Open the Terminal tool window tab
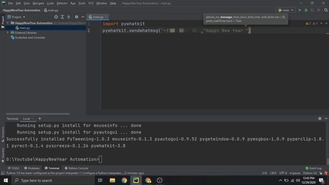The width and height of the screenshot is (329, 185). (x=52, y=168)
